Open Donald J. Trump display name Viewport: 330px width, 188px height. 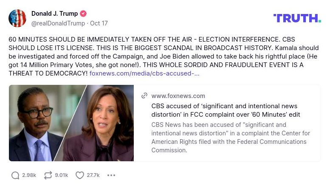point(54,14)
